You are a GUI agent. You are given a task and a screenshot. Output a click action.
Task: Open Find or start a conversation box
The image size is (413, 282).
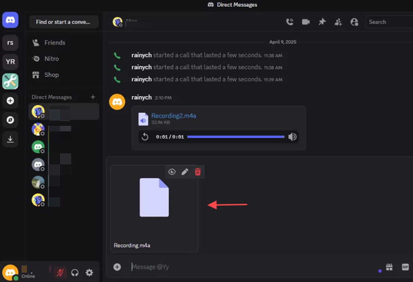(64, 22)
